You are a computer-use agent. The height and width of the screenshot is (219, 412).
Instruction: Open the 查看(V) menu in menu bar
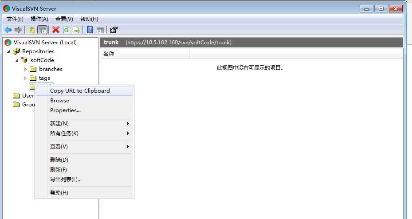coord(64,19)
